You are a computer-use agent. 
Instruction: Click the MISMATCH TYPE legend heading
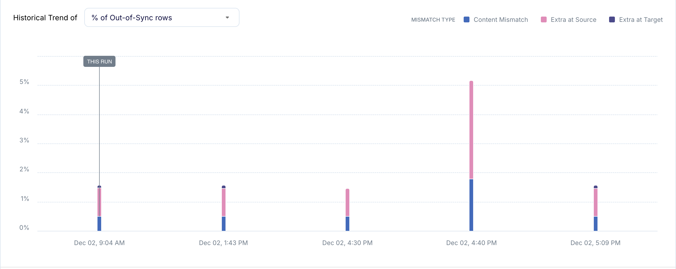click(x=433, y=19)
